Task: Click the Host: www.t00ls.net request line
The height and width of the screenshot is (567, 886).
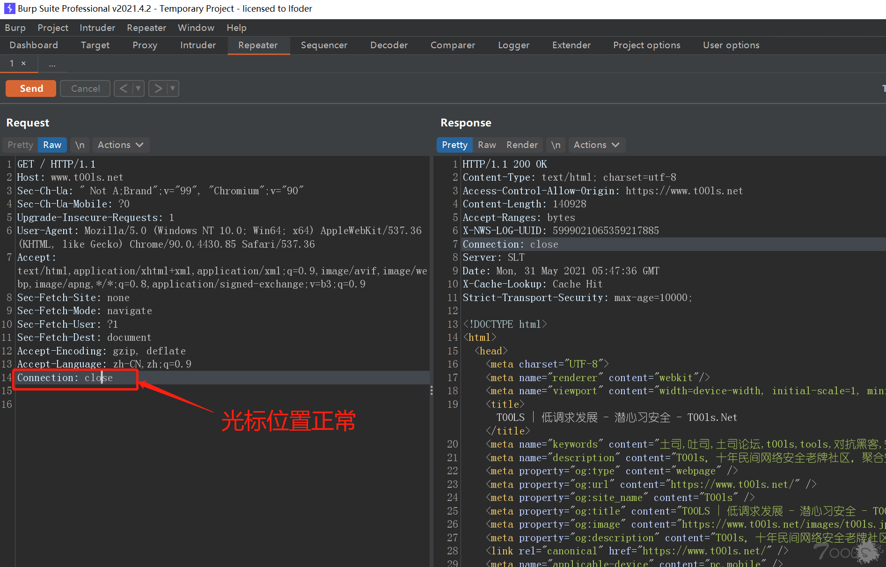Action: tap(70, 177)
